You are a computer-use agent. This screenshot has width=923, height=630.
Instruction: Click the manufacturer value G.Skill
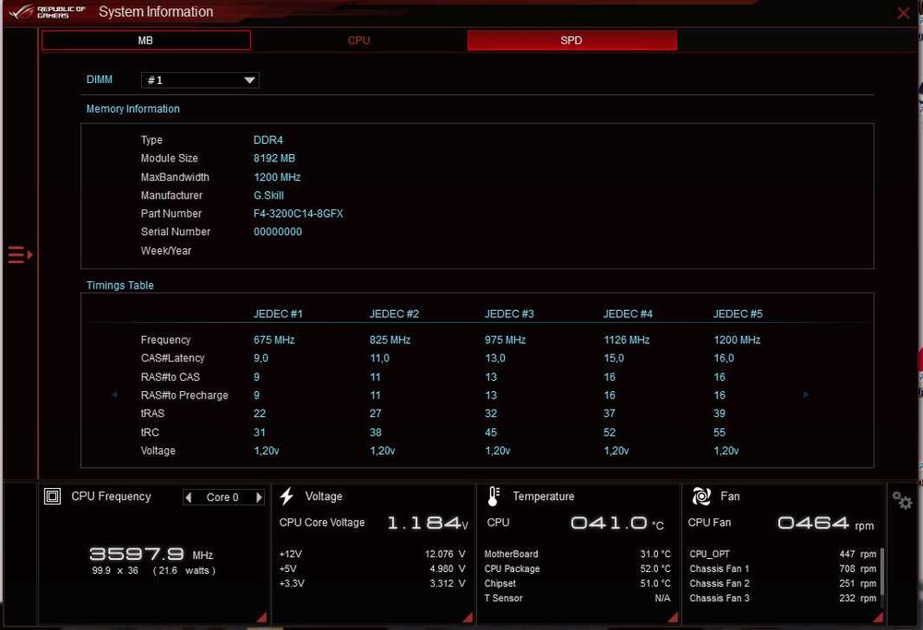(269, 196)
